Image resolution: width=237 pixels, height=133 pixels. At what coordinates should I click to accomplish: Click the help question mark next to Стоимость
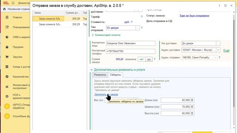(x=132, y=22)
